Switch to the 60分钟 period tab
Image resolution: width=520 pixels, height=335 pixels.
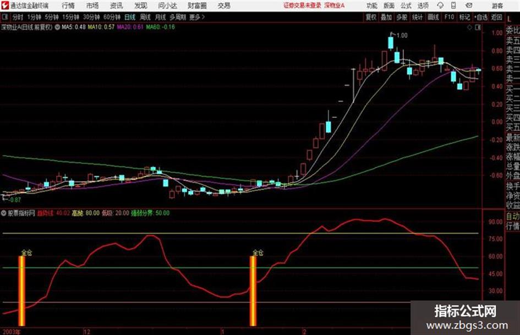pyautogui.click(x=112, y=17)
